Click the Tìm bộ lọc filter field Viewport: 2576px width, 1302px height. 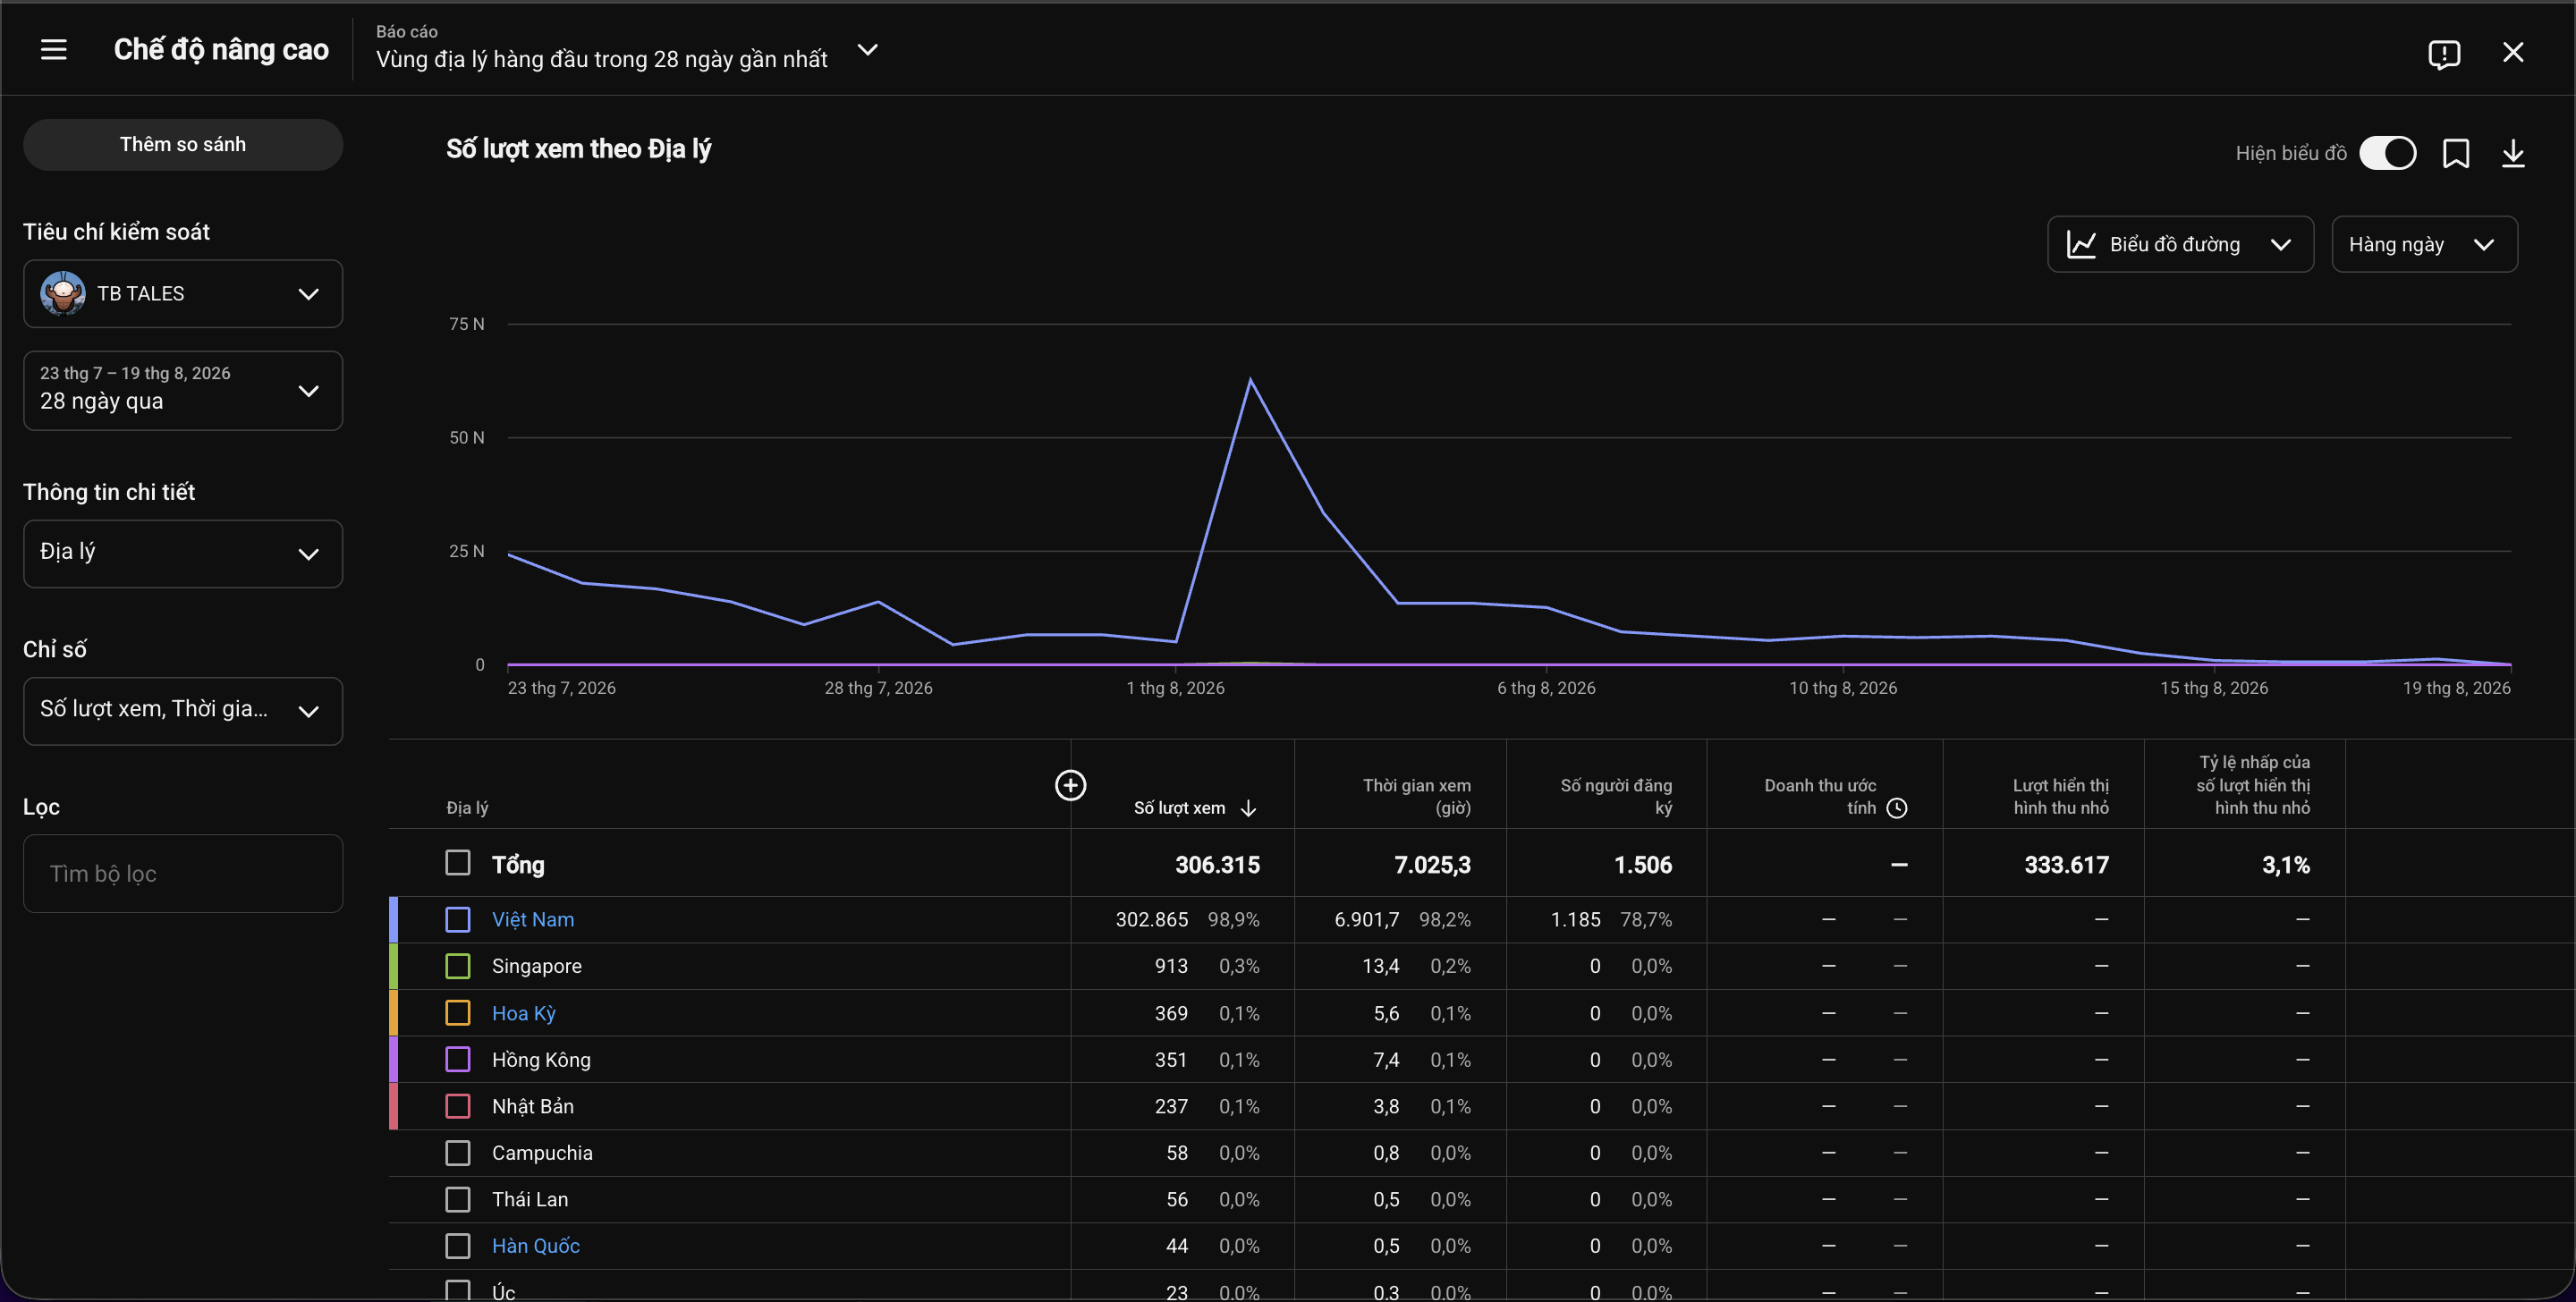pos(183,873)
